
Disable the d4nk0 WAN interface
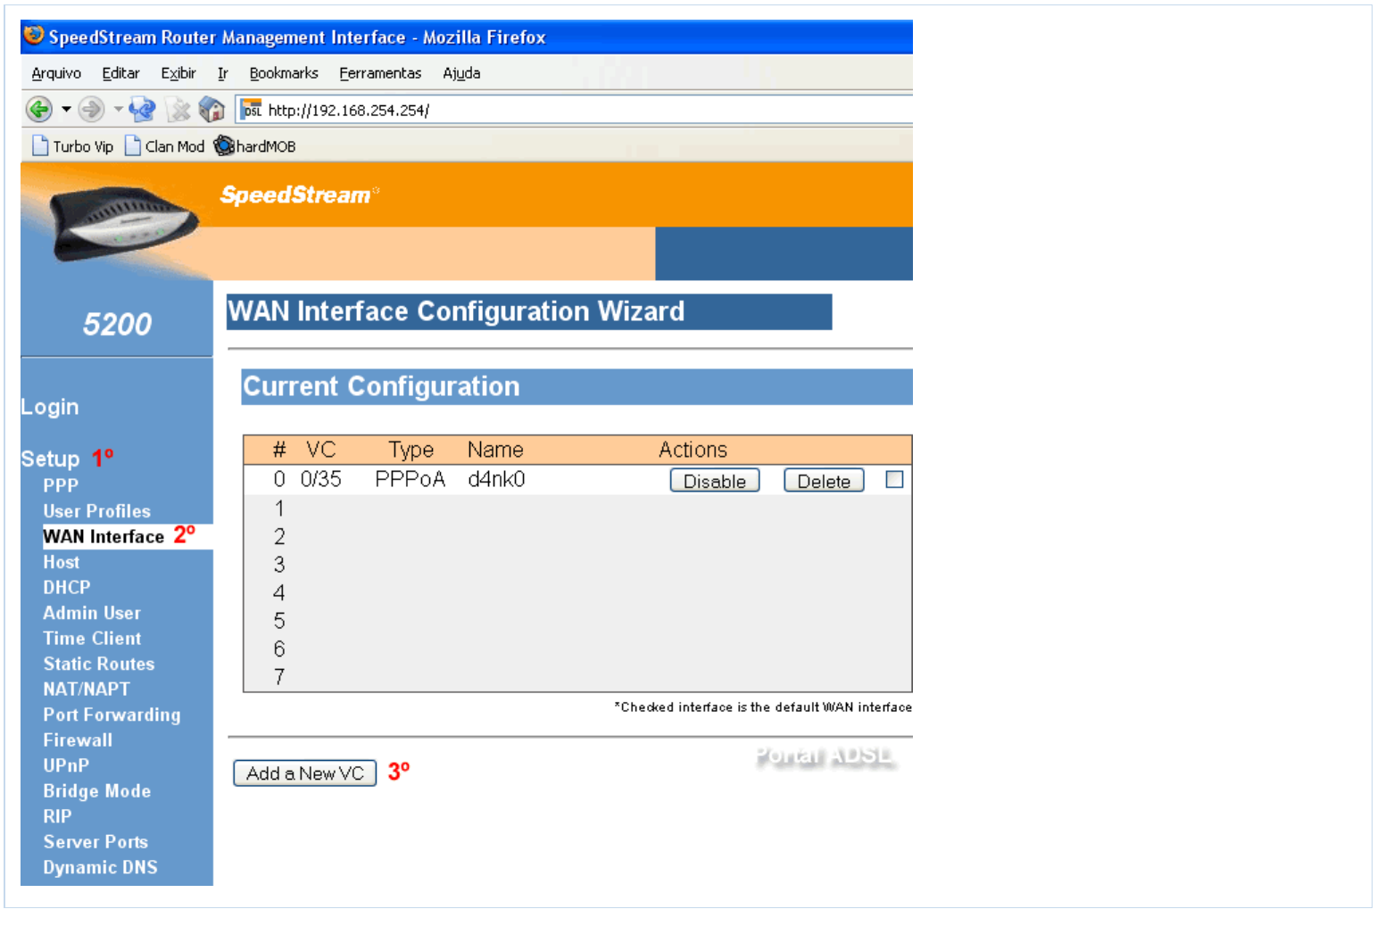pyautogui.click(x=715, y=481)
